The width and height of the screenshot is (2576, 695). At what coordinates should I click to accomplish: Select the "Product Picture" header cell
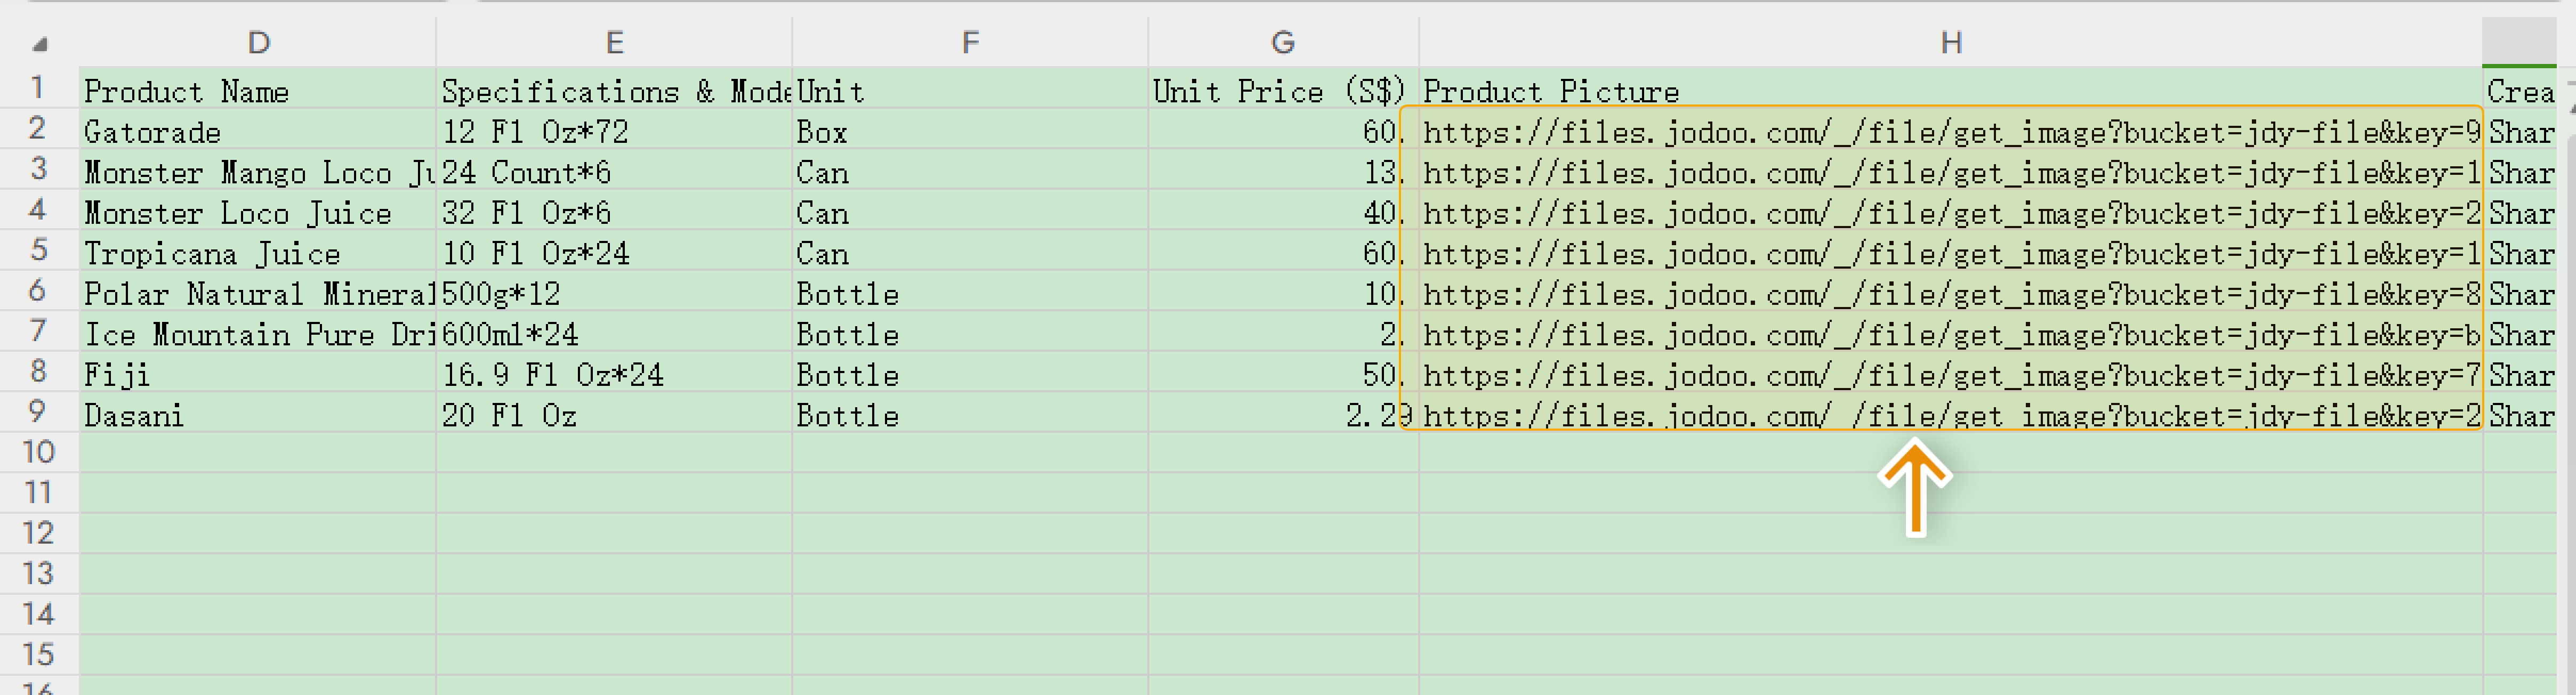click(x=1551, y=91)
